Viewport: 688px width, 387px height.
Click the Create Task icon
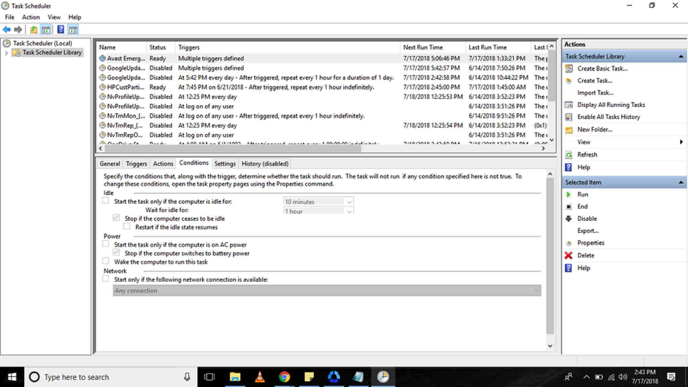[x=568, y=81]
